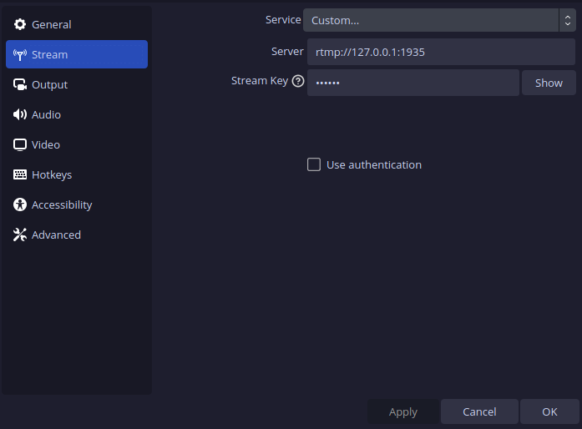Click the Apply button
582x429 pixels.
coord(403,411)
